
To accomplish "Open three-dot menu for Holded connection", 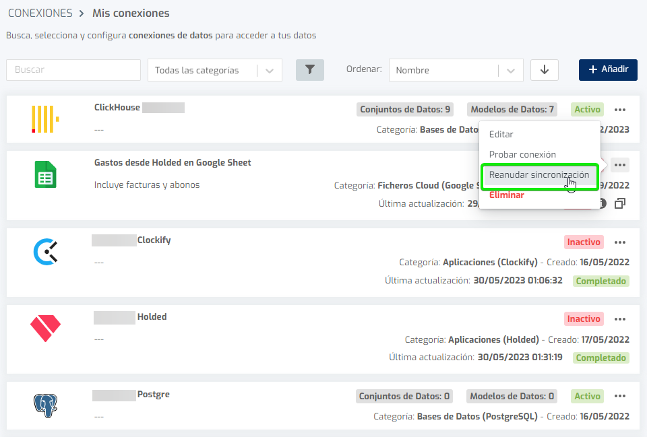I will tap(620, 319).
